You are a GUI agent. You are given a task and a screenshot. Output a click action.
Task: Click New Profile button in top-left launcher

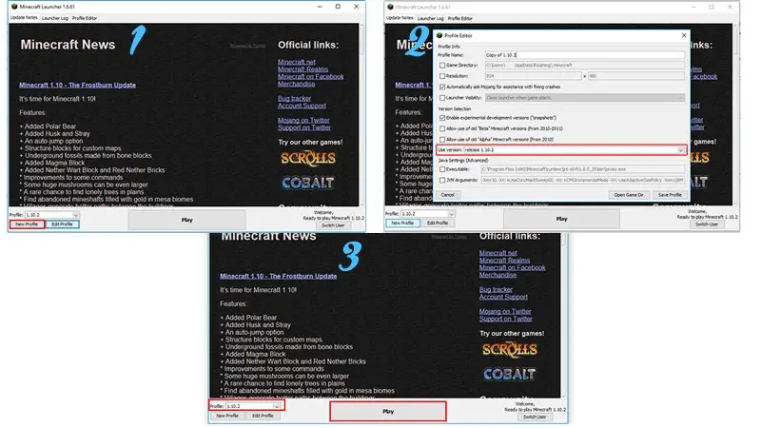click(x=27, y=224)
